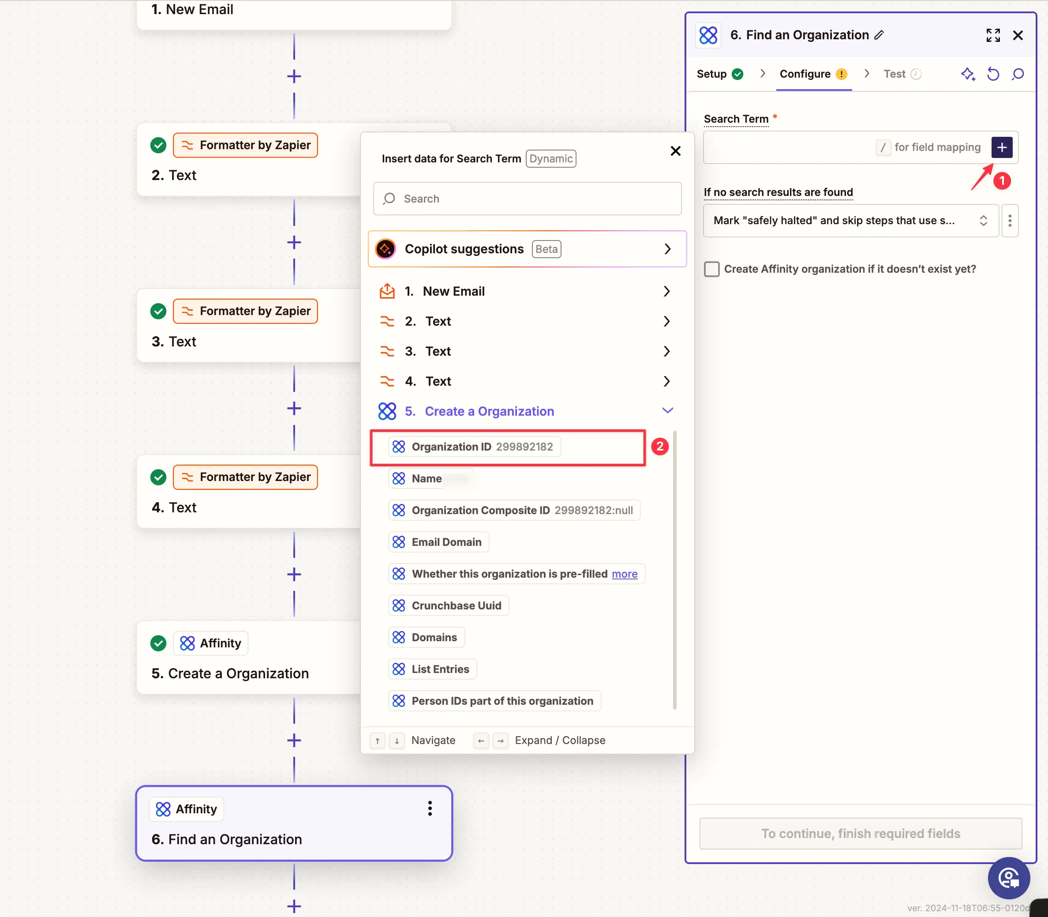The height and width of the screenshot is (917, 1048).
Task: Click green check status on step 2 Text
Action: pyautogui.click(x=158, y=145)
